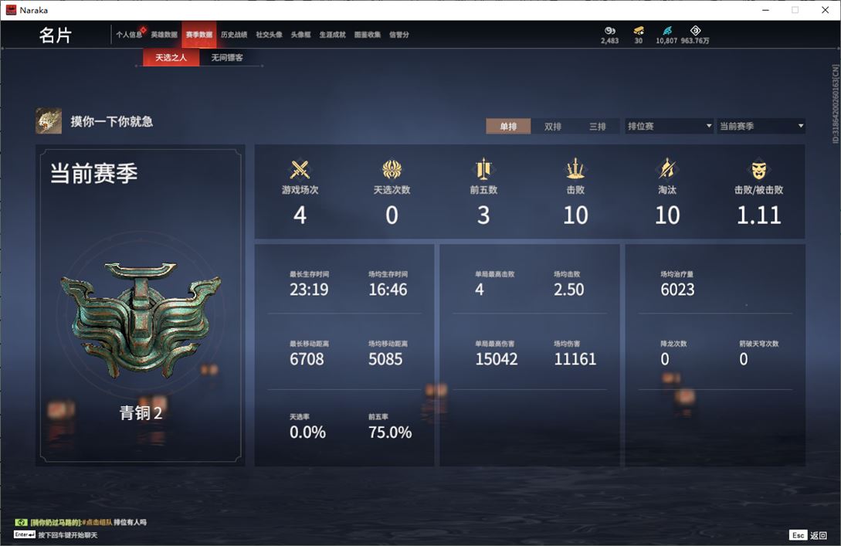Select the 三排 trio mode toggle
The width and height of the screenshot is (841, 546).
pyautogui.click(x=597, y=126)
